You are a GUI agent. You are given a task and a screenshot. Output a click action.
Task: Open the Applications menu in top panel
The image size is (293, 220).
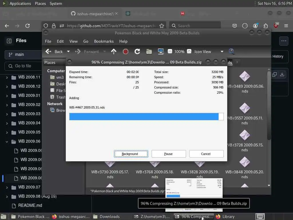coord(20,3)
